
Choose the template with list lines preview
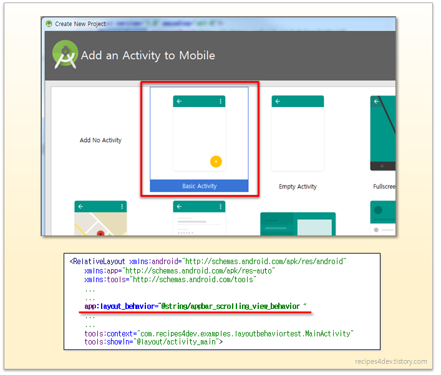[199, 218]
